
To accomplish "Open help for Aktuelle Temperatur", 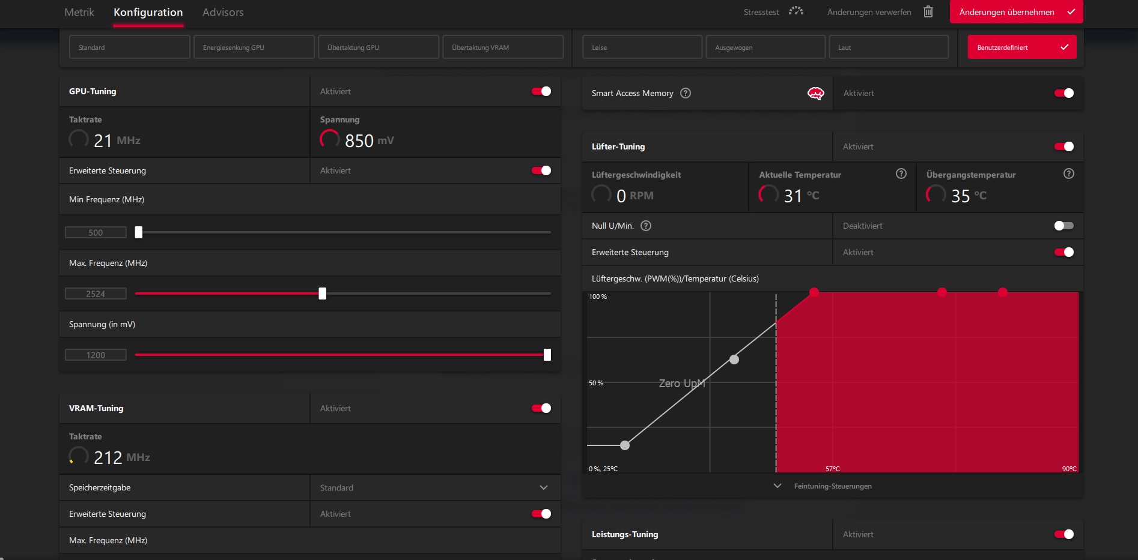I will click(901, 173).
